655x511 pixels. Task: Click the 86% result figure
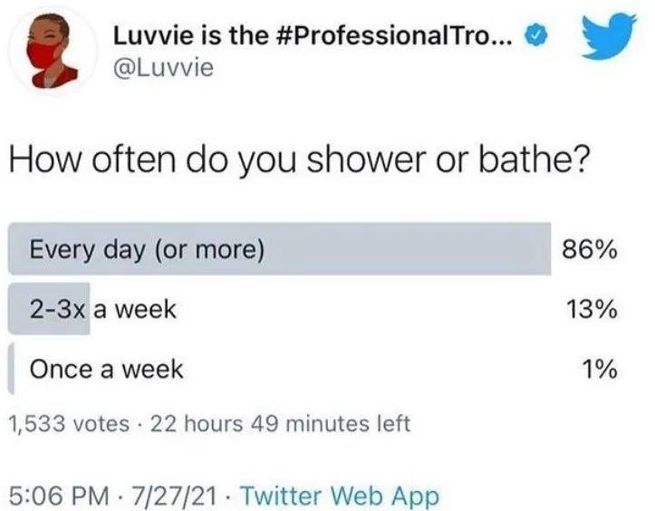(x=589, y=250)
